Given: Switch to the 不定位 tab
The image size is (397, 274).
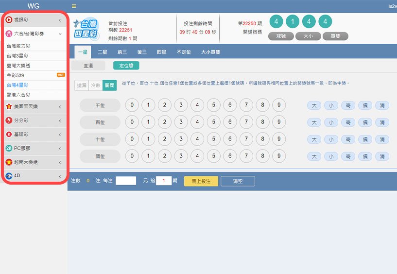Looking at the screenshot, I should [x=184, y=52].
